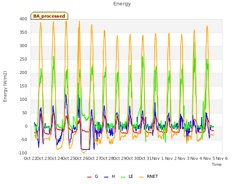Click the Energy chart title
The width and height of the screenshot is (245, 184).
122,4
